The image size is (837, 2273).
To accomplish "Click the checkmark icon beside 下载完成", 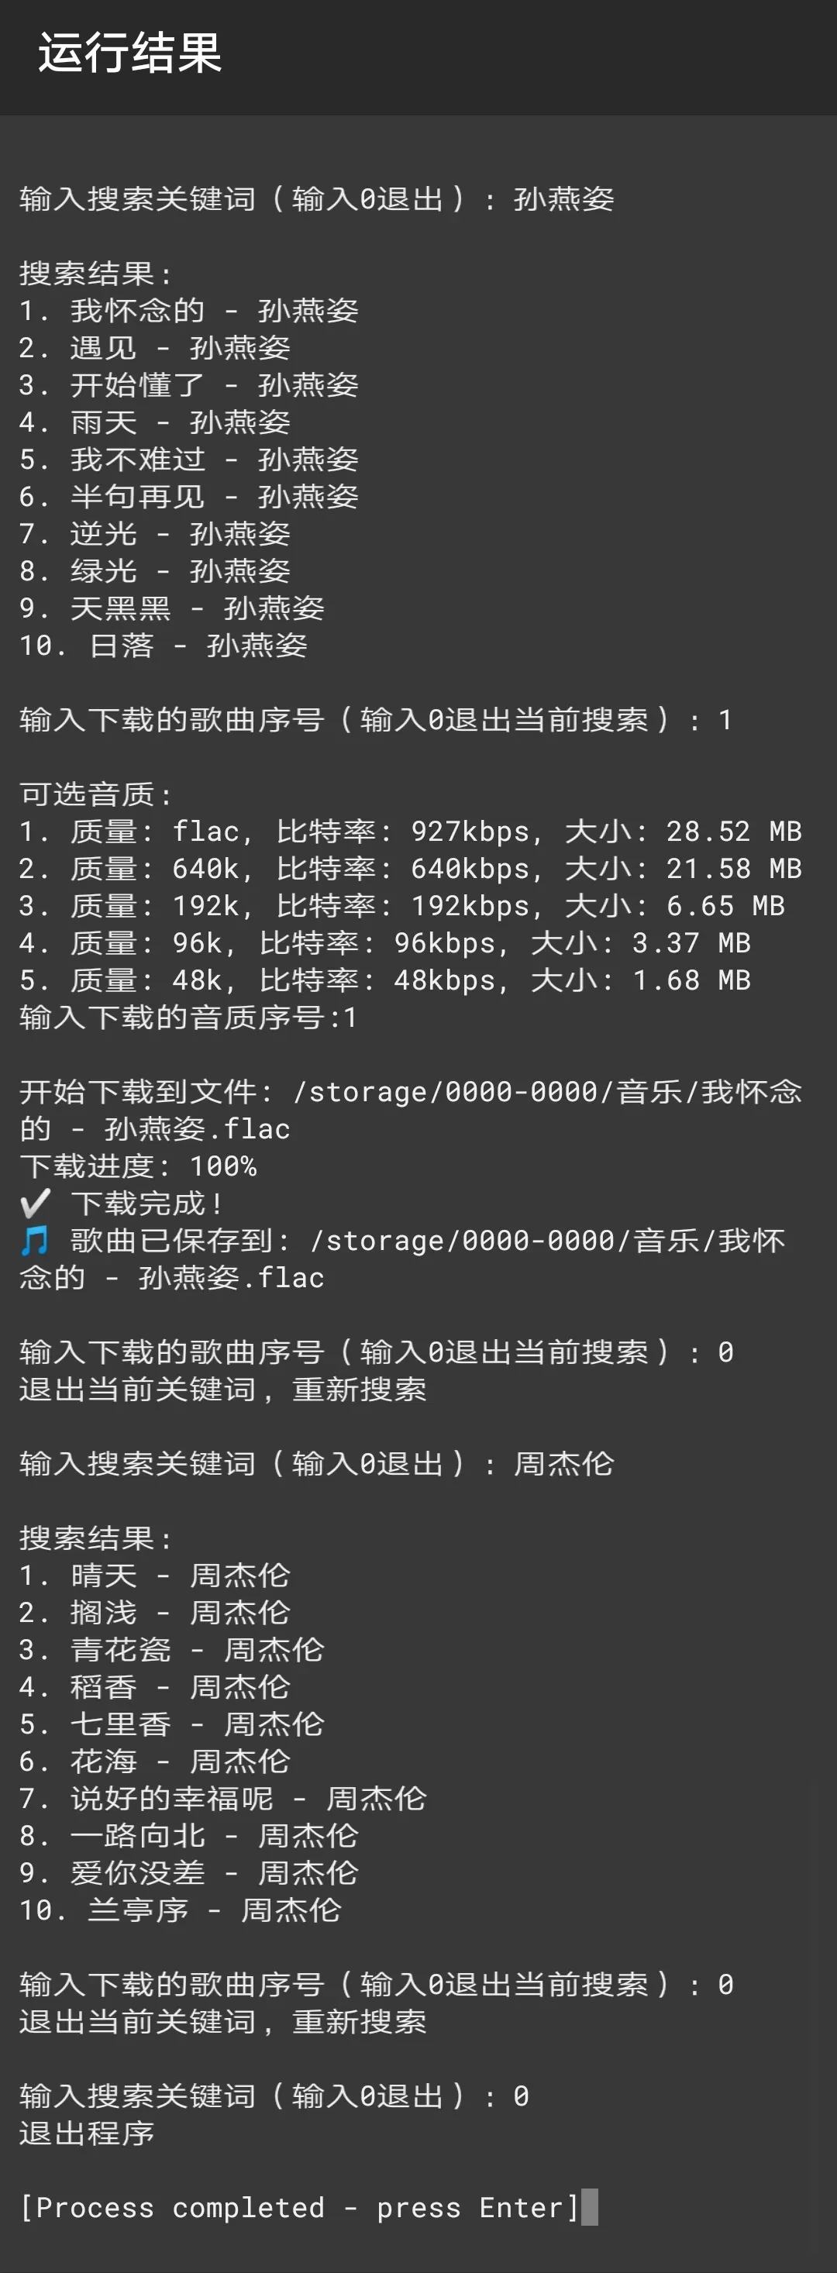I will 34,1204.
